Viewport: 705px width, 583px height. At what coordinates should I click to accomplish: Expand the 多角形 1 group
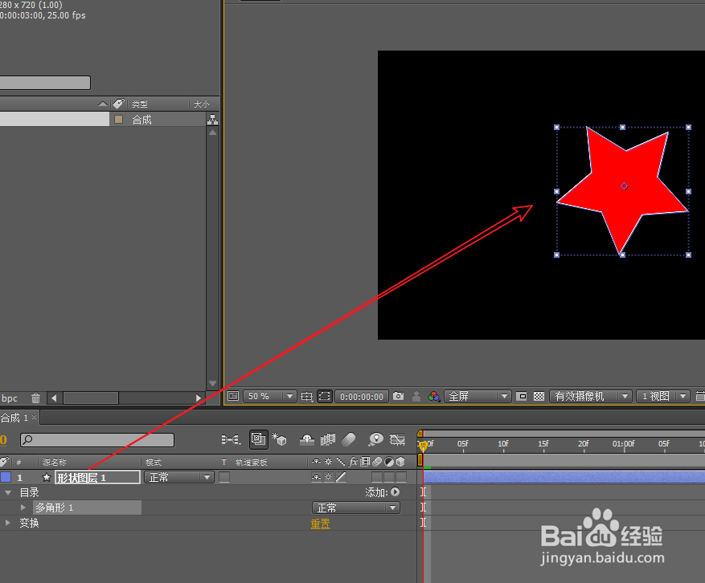coord(23,508)
